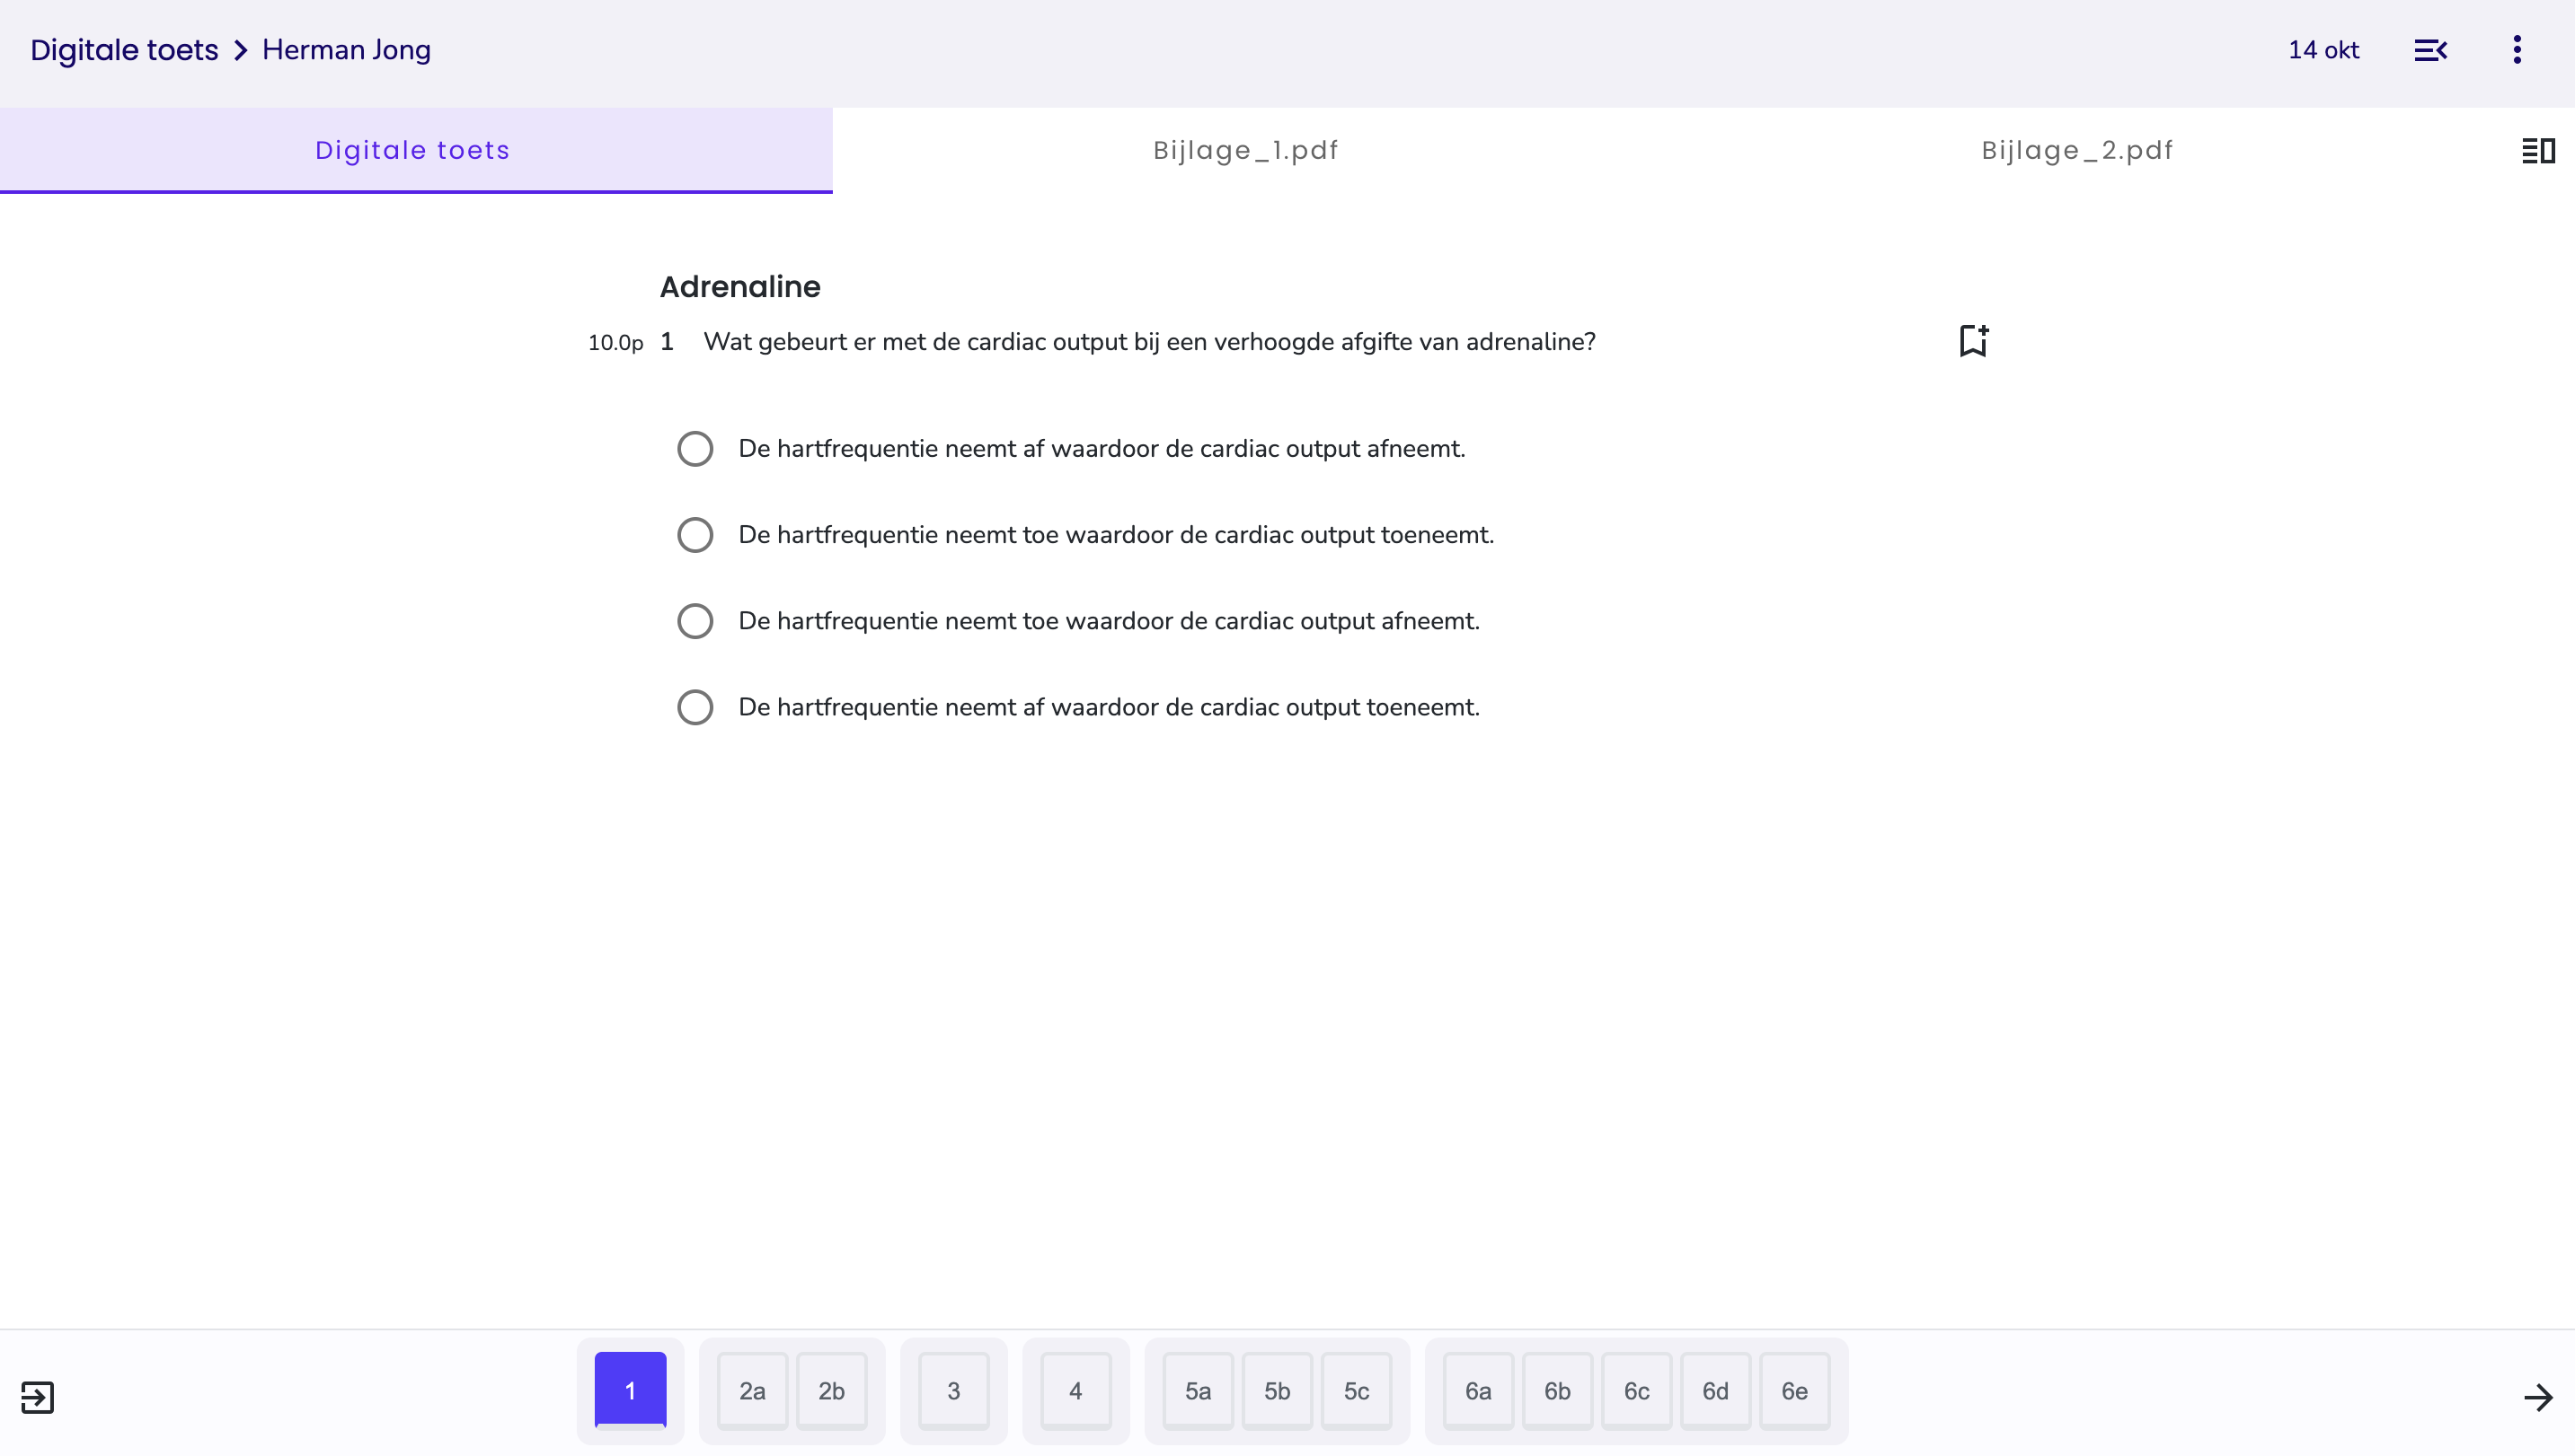Navigate to question 6e
This screenshot has width=2575, height=1456.
pos(1793,1391)
